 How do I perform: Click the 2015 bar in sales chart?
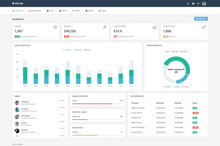click(131, 72)
